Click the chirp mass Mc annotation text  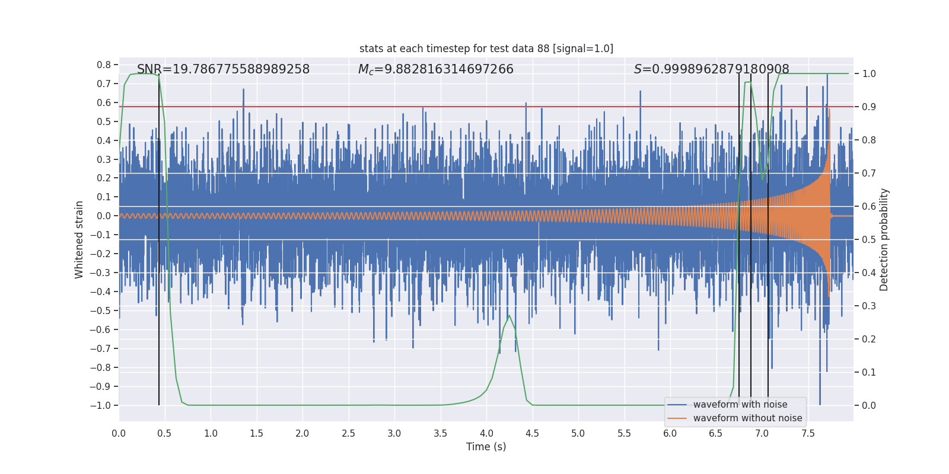435,69
